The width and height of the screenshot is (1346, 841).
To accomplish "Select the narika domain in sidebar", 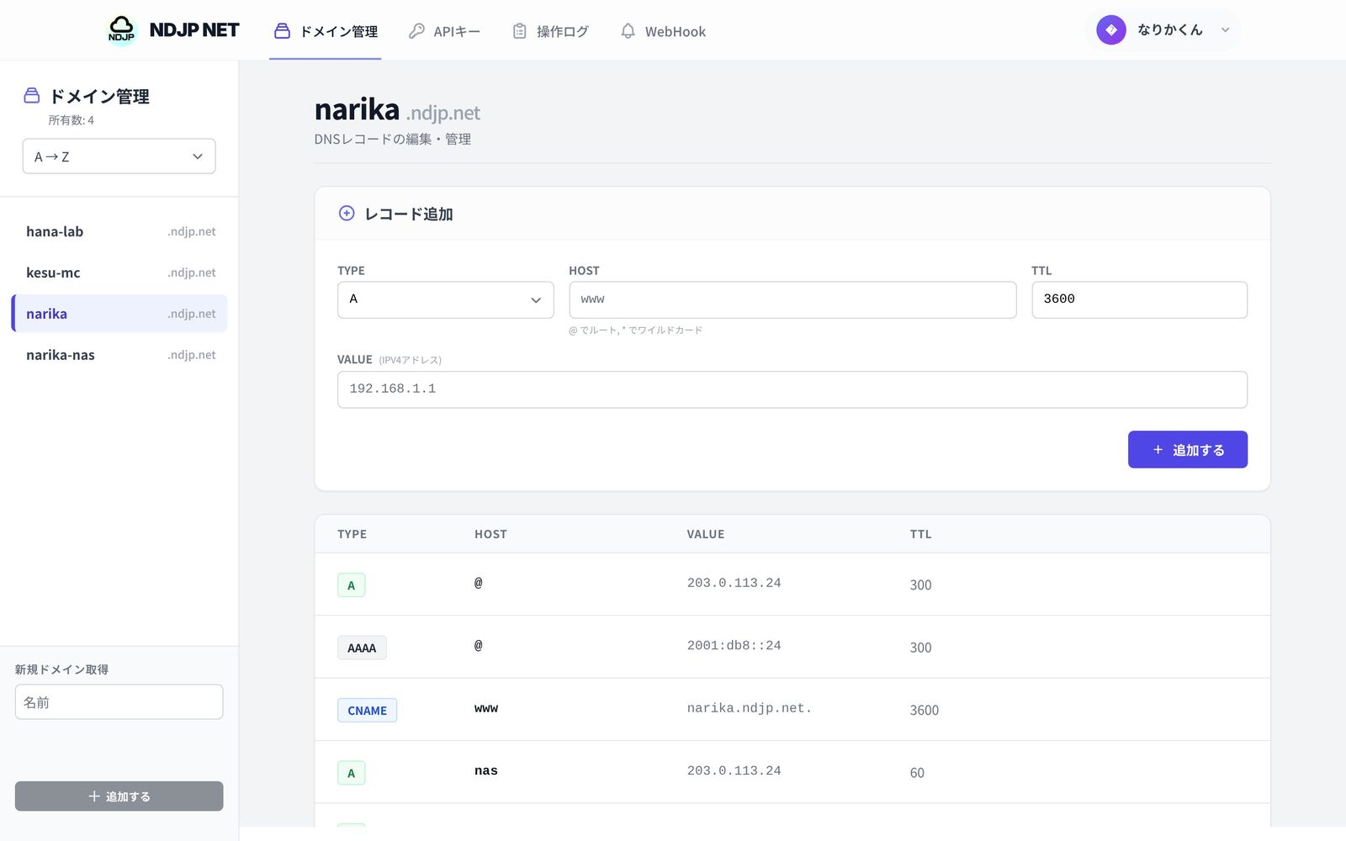I will click(120, 314).
